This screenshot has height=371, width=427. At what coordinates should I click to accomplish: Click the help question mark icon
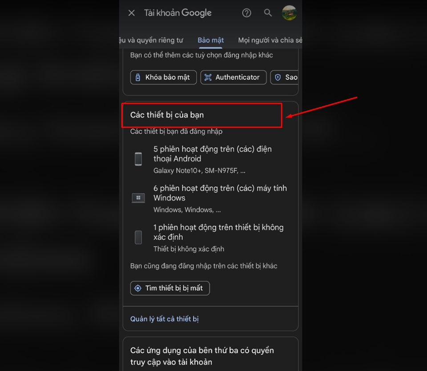246,13
